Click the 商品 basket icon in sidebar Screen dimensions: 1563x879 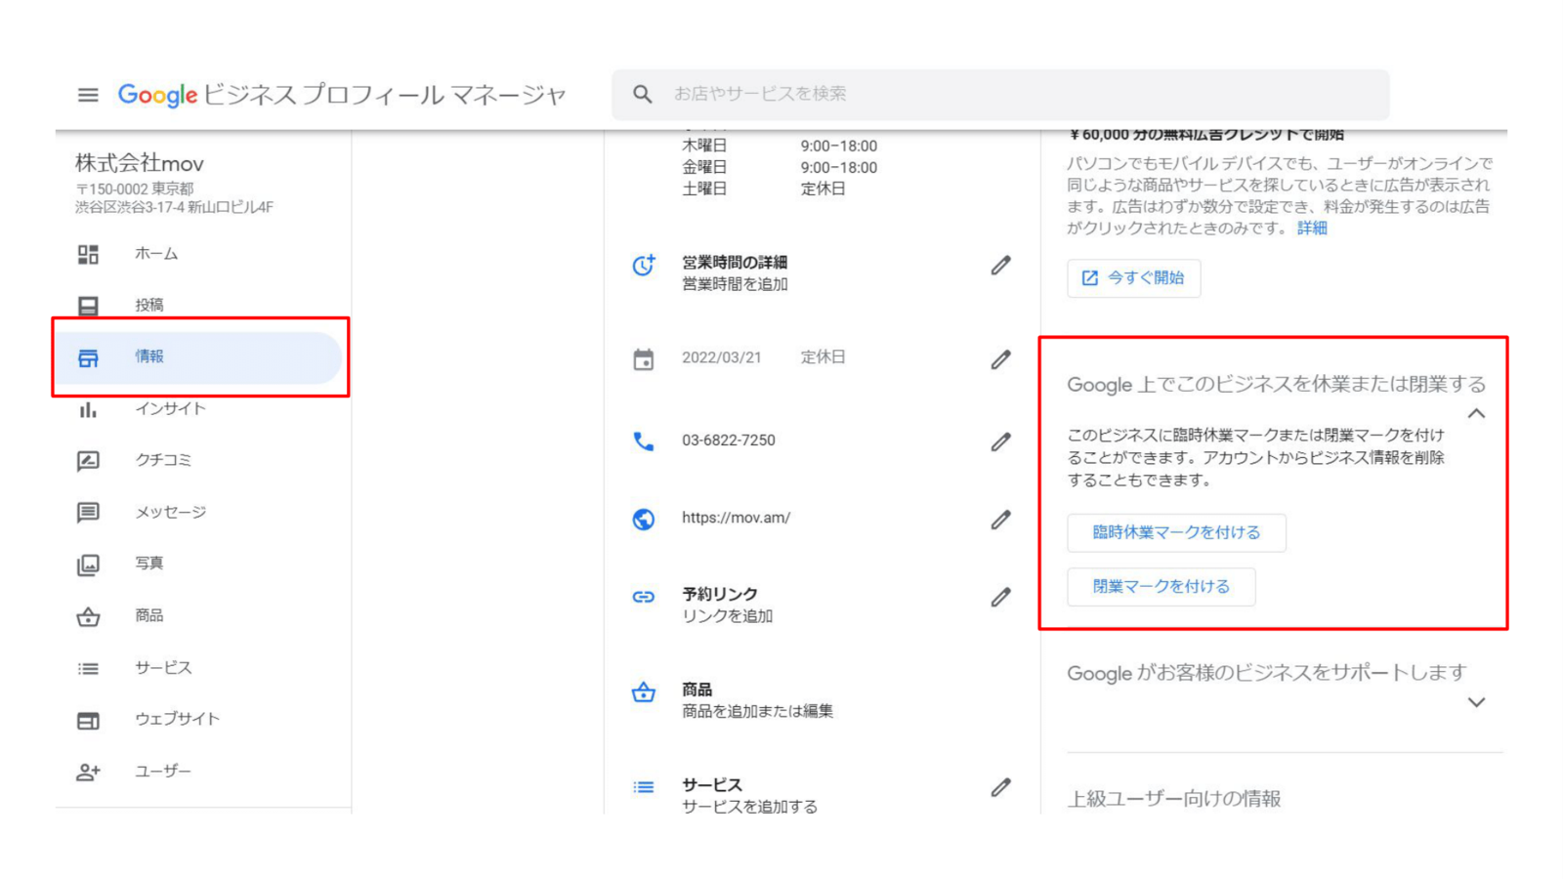pyautogui.click(x=88, y=616)
